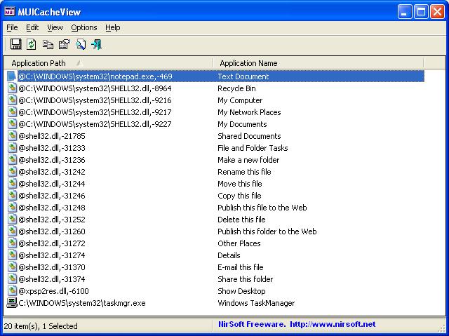Screen dimensions: 449x336
Task: Select the Delete this file entry
Action: (x=241, y=220)
